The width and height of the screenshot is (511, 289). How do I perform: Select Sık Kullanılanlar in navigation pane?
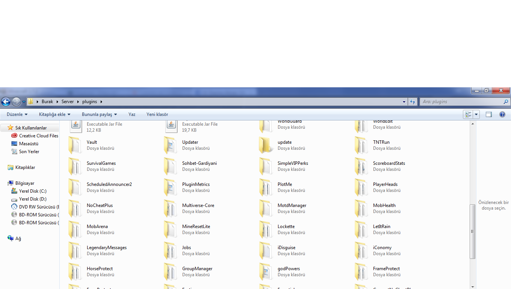[31, 128]
